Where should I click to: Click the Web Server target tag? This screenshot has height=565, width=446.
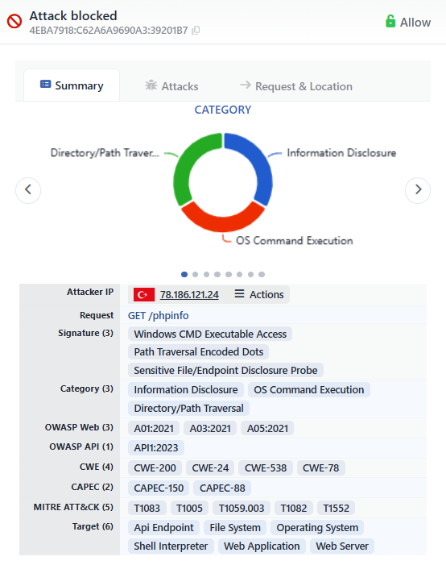(342, 546)
